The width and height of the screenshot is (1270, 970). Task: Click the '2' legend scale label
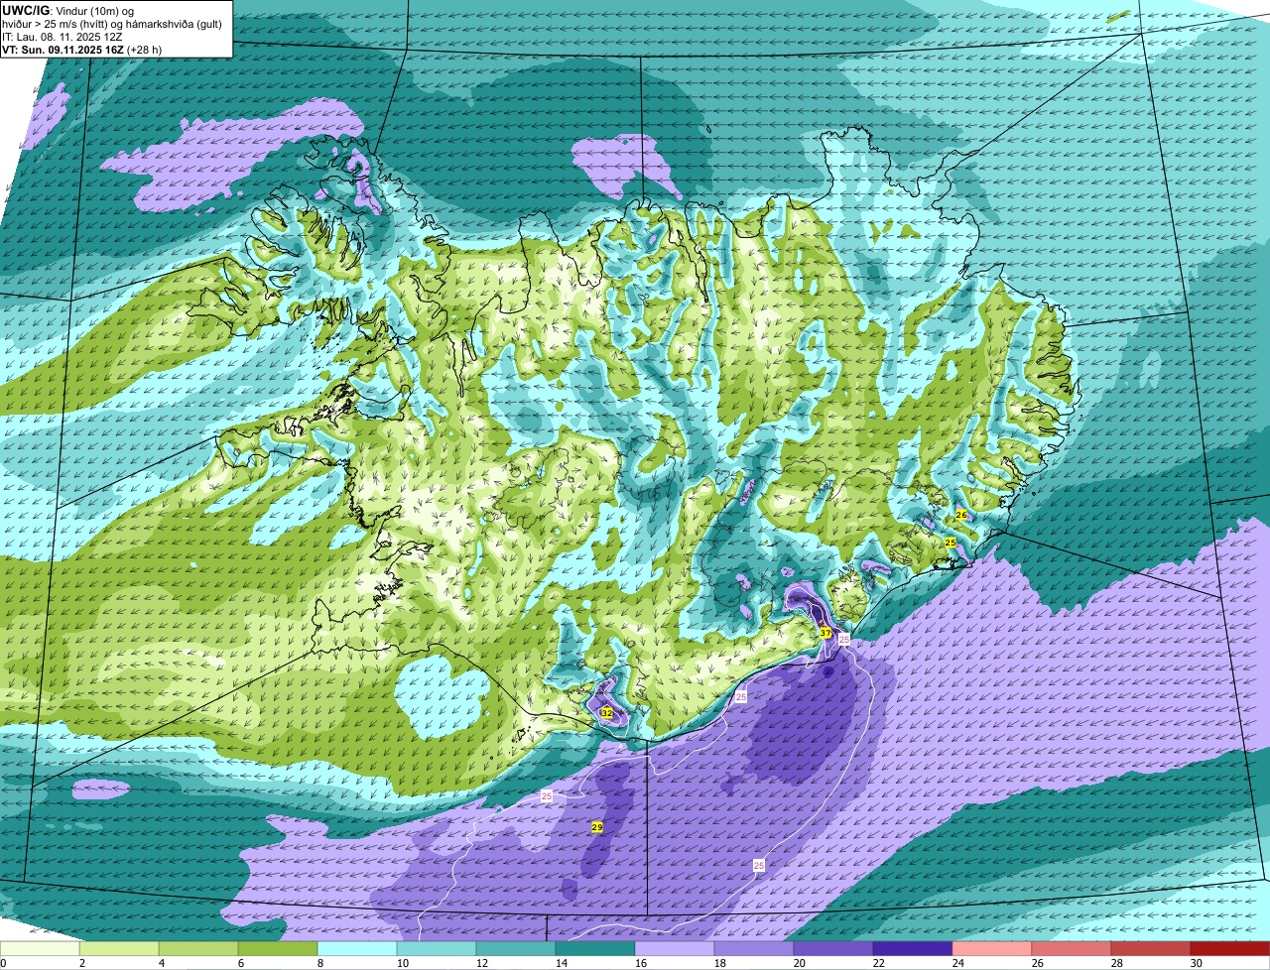click(81, 963)
